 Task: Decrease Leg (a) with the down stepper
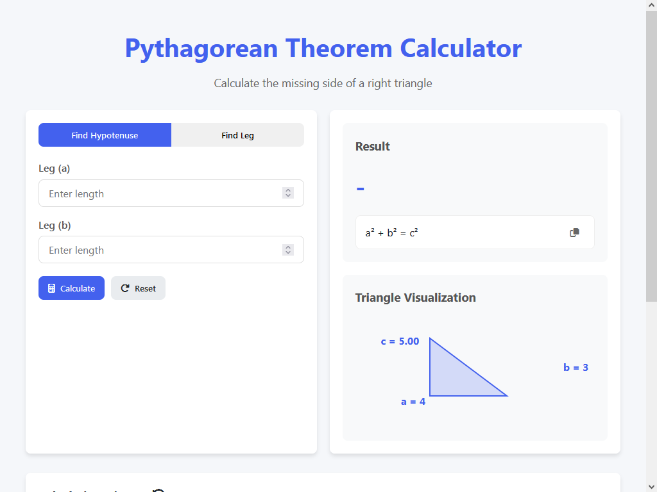[x=288, y=196]
